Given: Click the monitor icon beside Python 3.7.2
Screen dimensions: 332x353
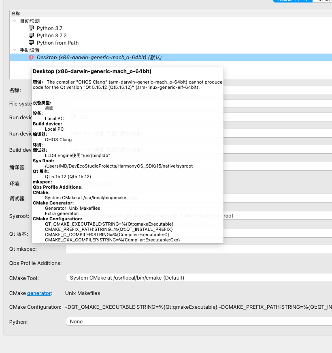Looking at the screenshot, I should click(31, 35).
